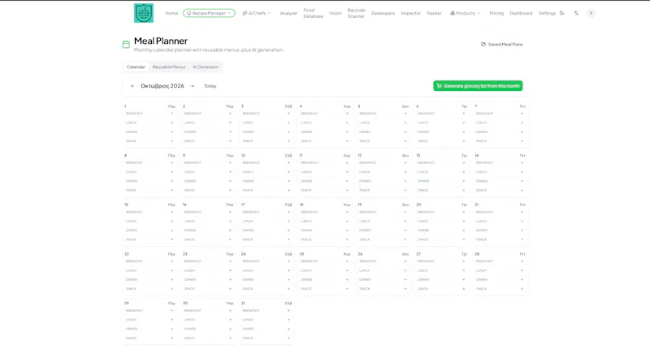Click the day 11 date number
The width and height of the screenshot is (650, 362).
[301, 156]
